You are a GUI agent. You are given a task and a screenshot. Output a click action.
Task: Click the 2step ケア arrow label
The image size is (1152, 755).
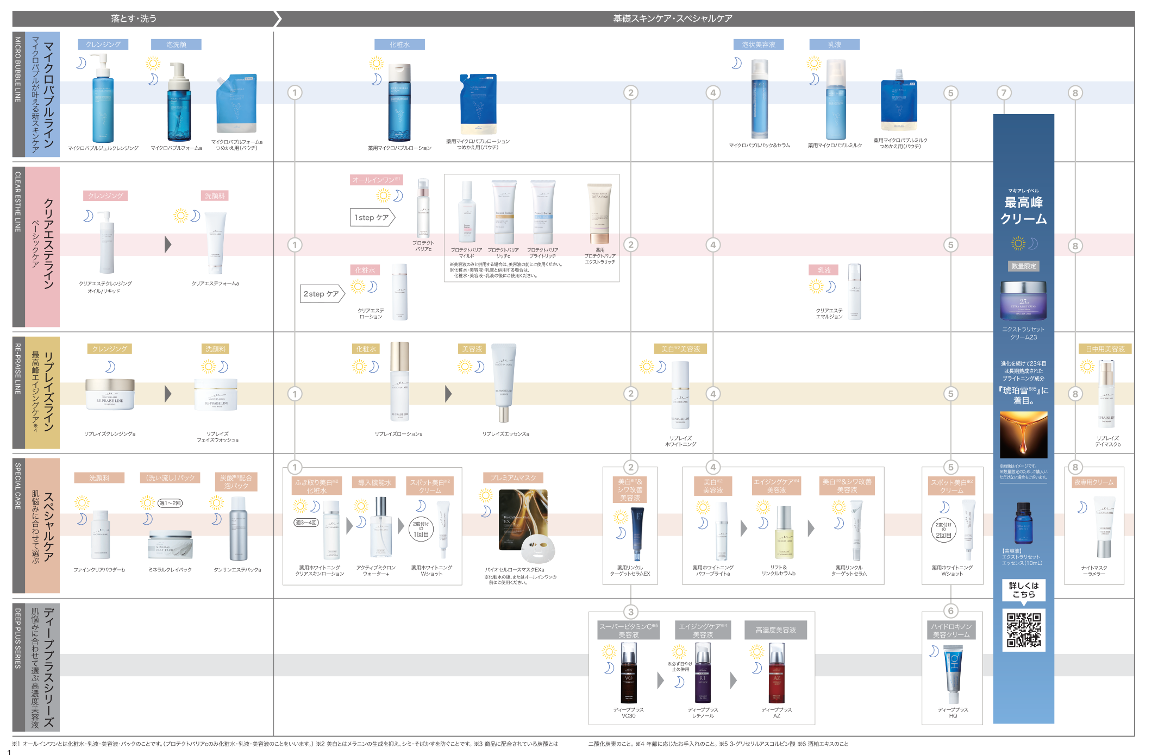coord(322,294)
